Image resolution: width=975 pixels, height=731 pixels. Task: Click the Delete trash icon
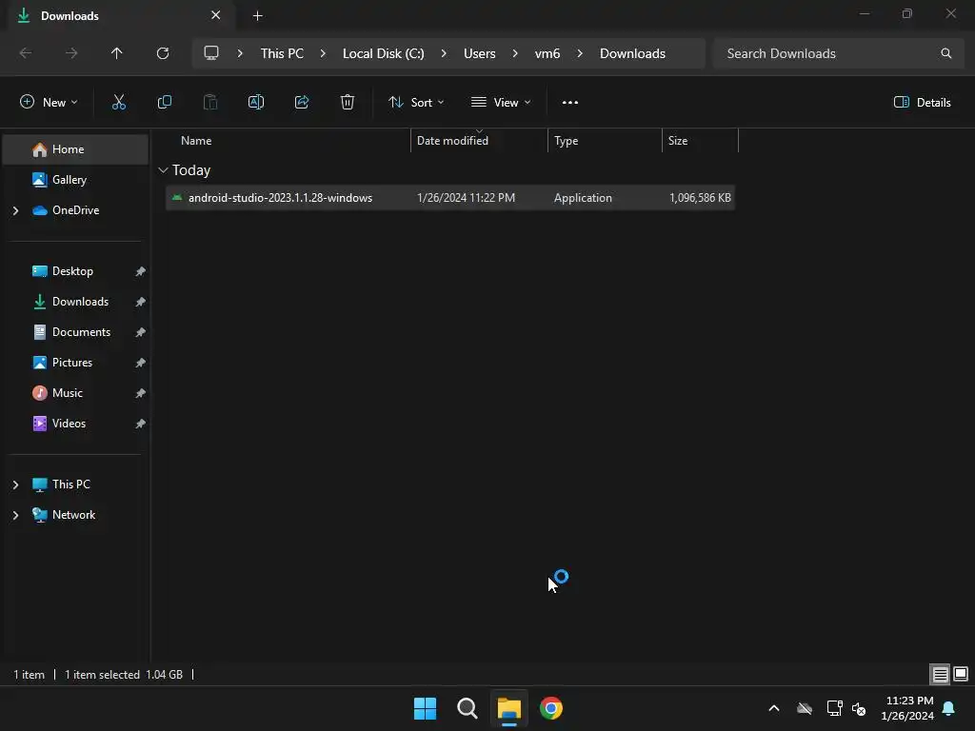[x=348, y=103]
